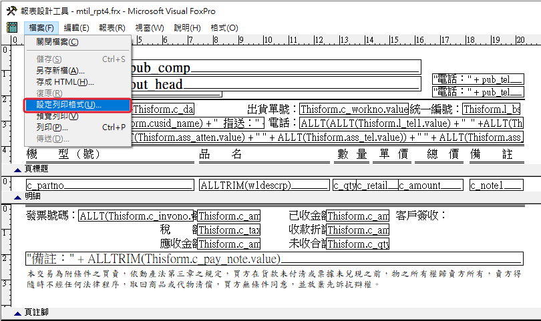Select the 客戶簽收： label

421,216
